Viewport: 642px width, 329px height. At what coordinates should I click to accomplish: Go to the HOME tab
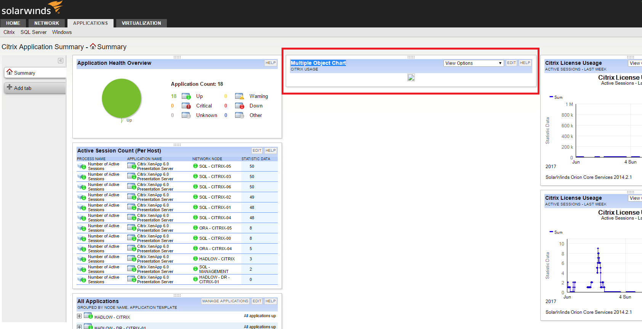pyautogui.click(x=13, y=23)
